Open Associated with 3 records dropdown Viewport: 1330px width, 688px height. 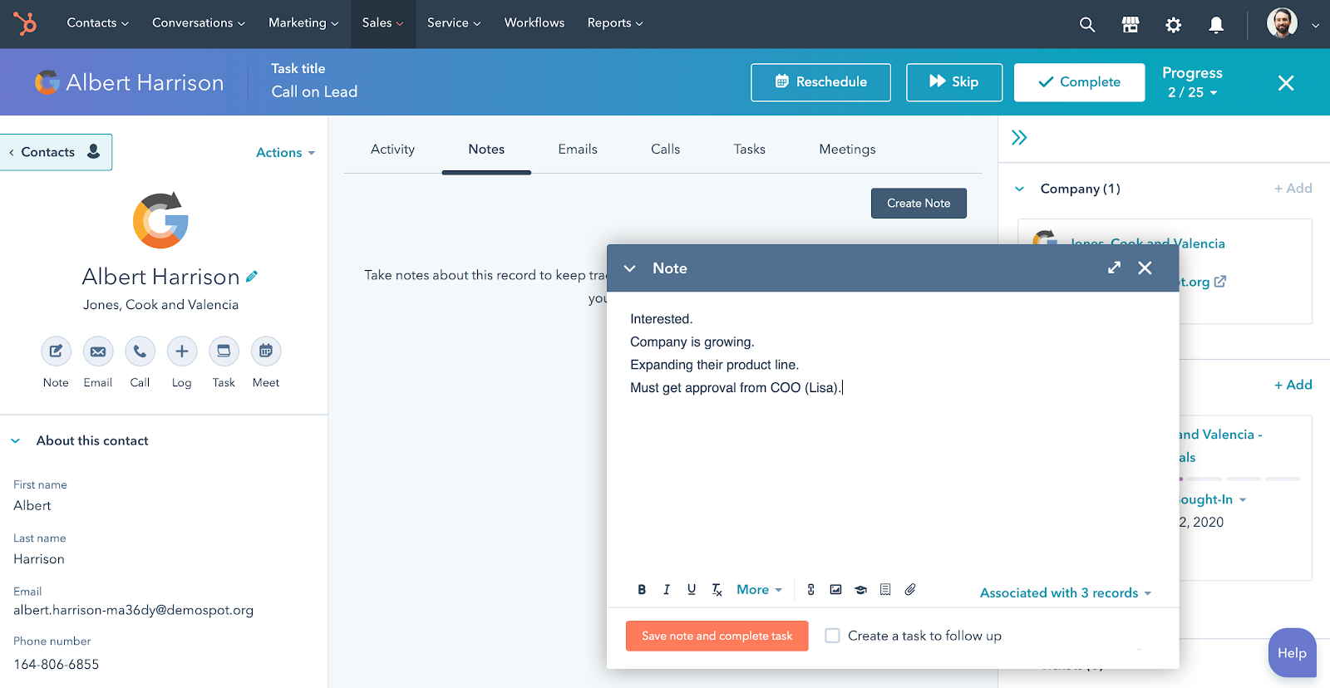click(1066, 593)
